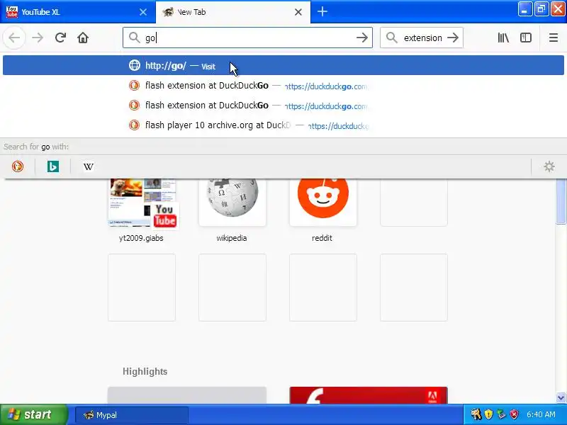Open the Library icon
The image size is (567, 425).
503,38
